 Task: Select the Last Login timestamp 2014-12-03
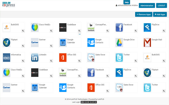(89, 102)
